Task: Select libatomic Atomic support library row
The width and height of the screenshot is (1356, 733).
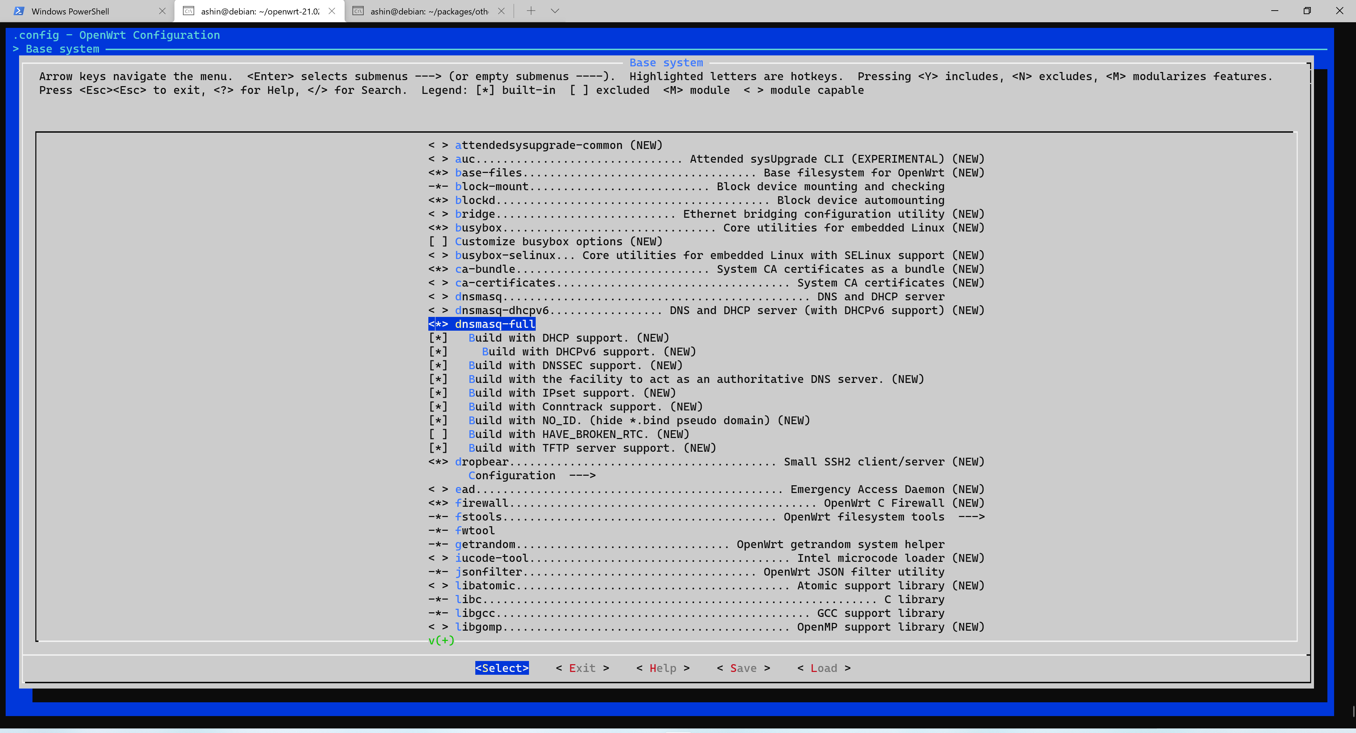Action: (706, 586)
